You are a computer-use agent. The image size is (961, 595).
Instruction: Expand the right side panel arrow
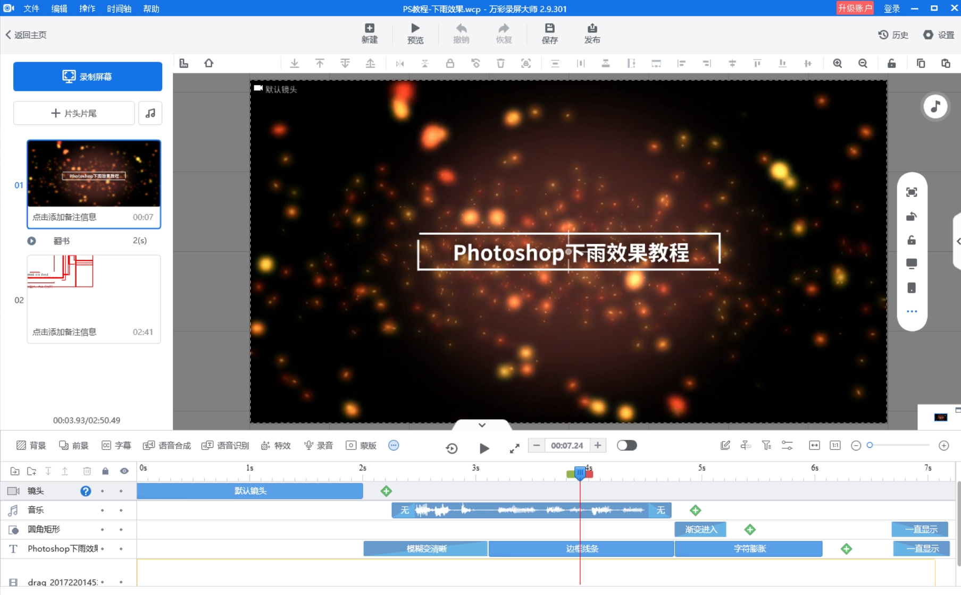(x=958, y=241)
